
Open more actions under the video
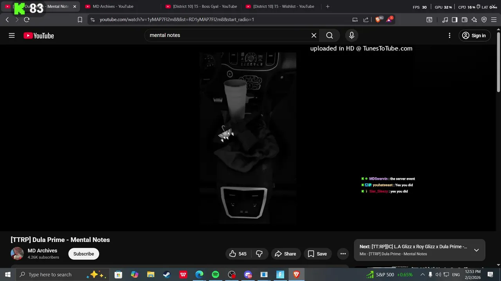coord(343,254)
